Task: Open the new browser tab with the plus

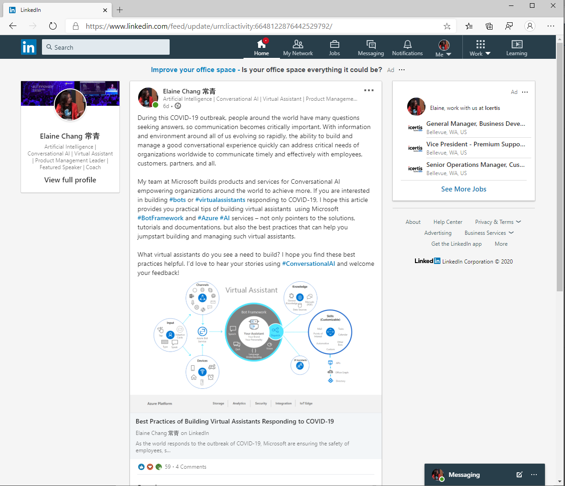Action: [119, 10]
